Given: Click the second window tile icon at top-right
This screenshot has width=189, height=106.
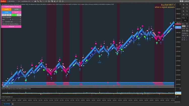Looking at the screenshot, I should 182,1.
